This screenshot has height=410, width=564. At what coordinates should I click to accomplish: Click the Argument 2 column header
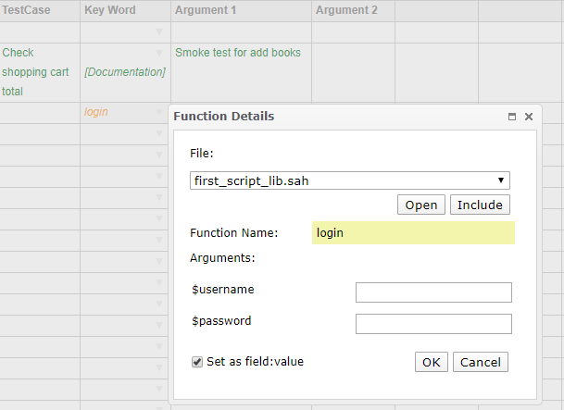click(x=347, y=10)
